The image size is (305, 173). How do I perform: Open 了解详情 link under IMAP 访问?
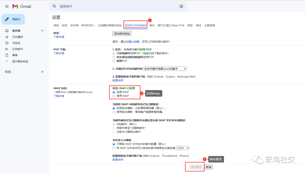coord(59,96)
